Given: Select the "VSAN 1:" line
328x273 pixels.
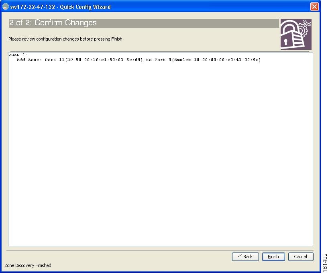Looking at the screenshot, I should pos(18,55).
